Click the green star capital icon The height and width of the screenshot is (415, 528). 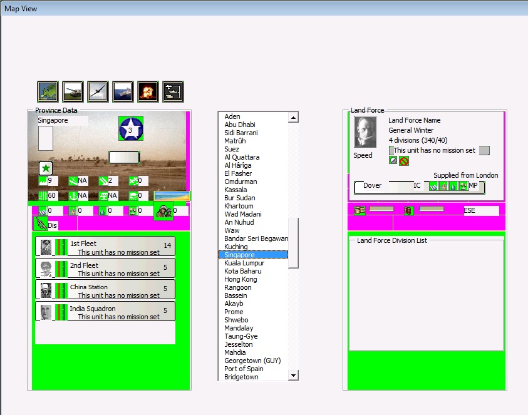(45, 168)
